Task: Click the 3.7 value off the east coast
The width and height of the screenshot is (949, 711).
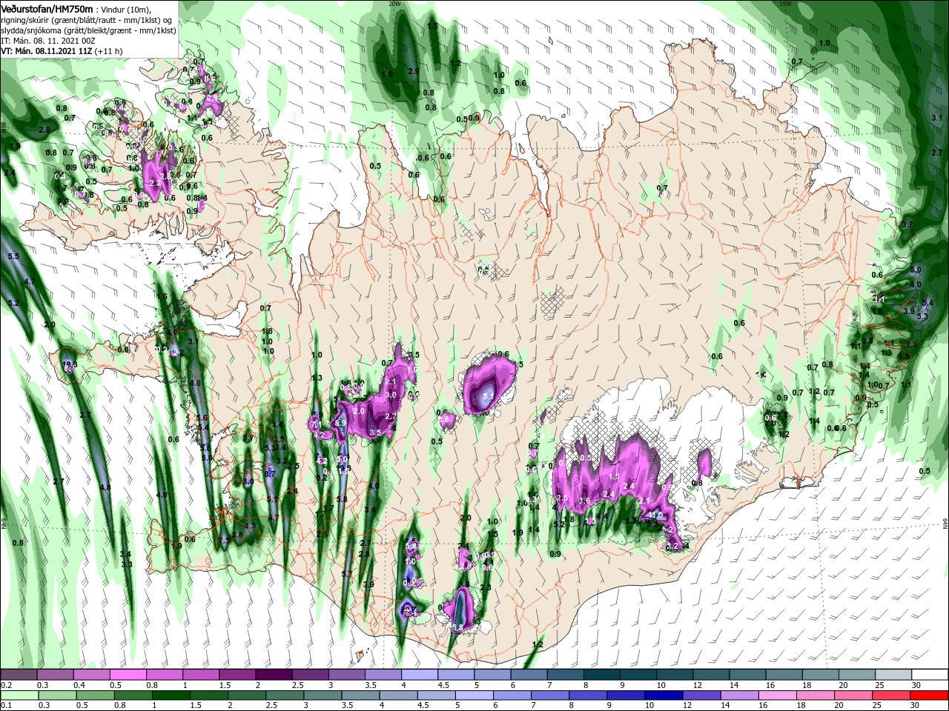Action: click(907, 224)
